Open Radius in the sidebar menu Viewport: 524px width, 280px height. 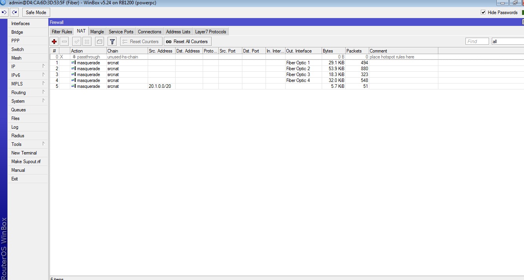[28, 136]
